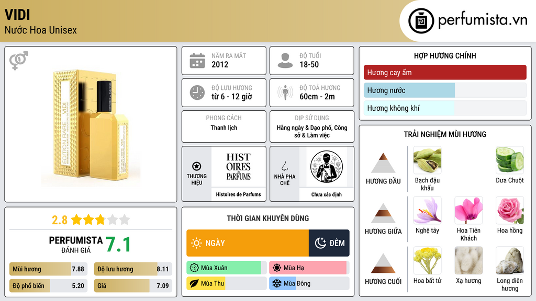Image resolution: width=536 pixels, height=301 pixels.
Task: Click the Hương không khí accord bar
Action: 445,108
